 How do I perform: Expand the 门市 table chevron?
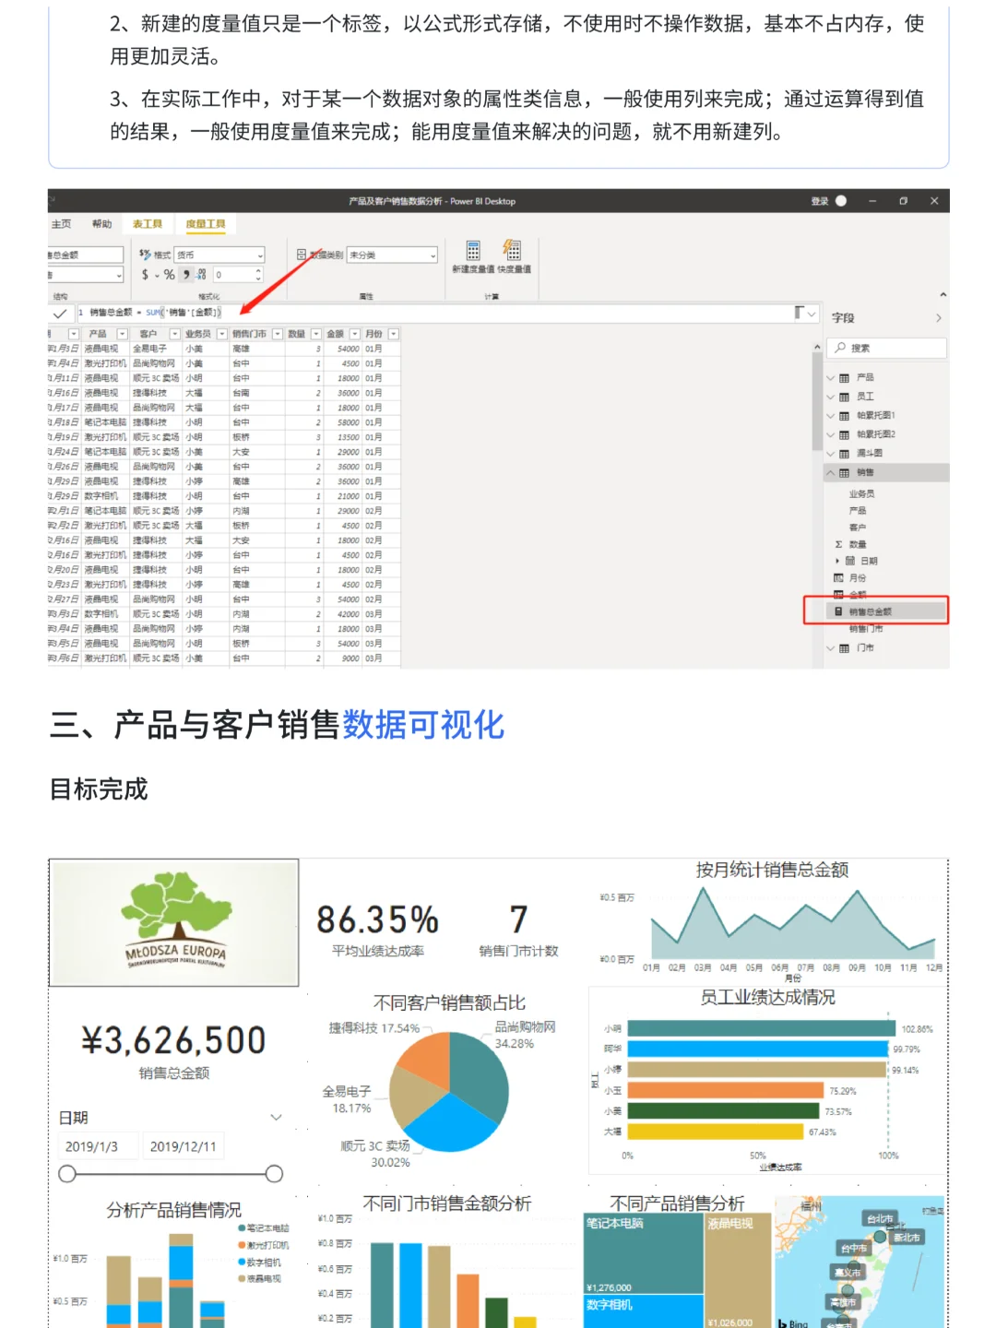click(830, 648)
